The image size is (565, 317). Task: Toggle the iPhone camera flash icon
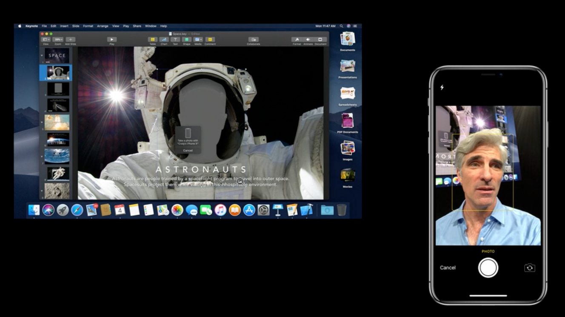[x=442, y=87]
